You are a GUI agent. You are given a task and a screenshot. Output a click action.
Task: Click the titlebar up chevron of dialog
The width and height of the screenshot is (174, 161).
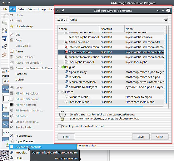point(163,11)
